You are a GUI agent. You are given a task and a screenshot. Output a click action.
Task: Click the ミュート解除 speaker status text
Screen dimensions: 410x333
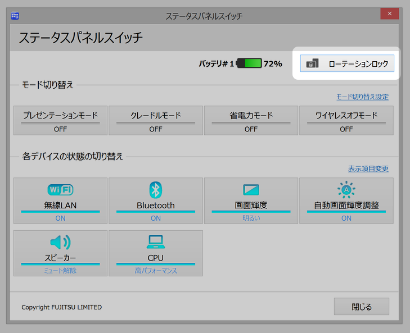click(60, 271)
